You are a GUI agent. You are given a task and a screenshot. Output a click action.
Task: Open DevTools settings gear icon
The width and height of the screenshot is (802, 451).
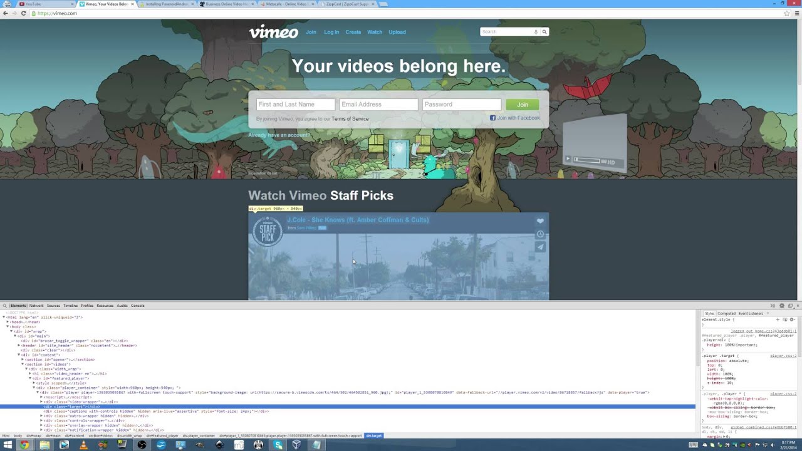782,306
